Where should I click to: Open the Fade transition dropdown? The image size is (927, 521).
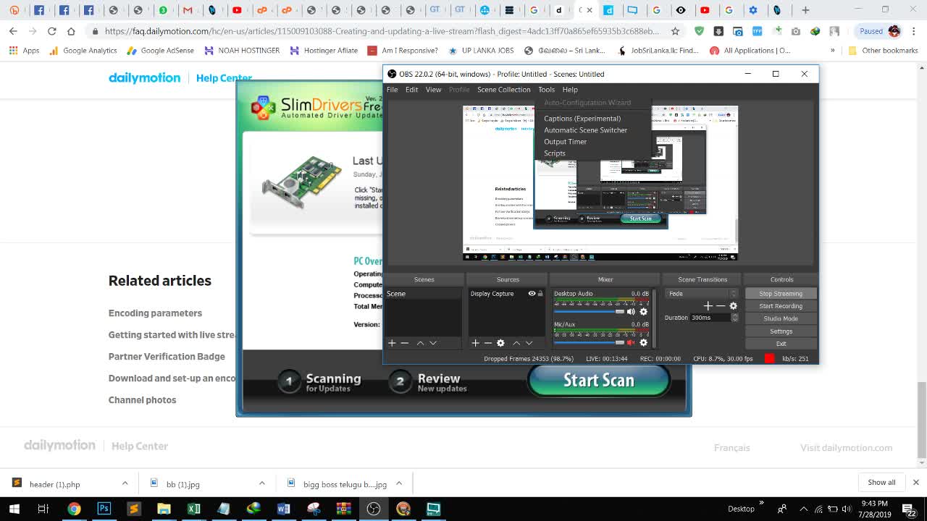coord(701,294)
